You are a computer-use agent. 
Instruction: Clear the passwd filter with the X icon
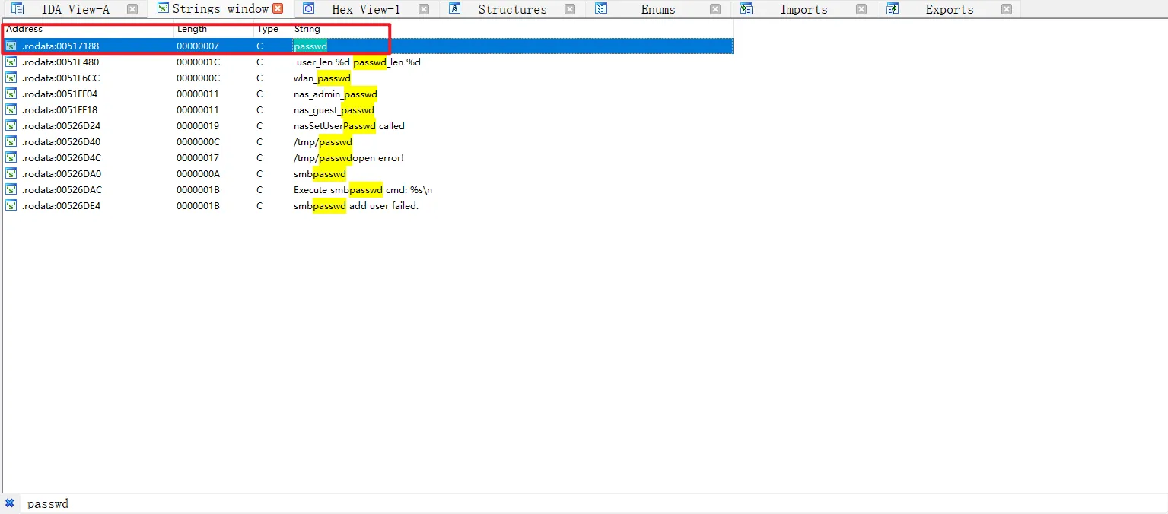10,503
